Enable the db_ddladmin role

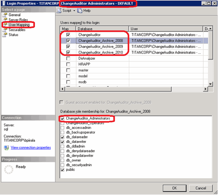(x=62, y=146)
